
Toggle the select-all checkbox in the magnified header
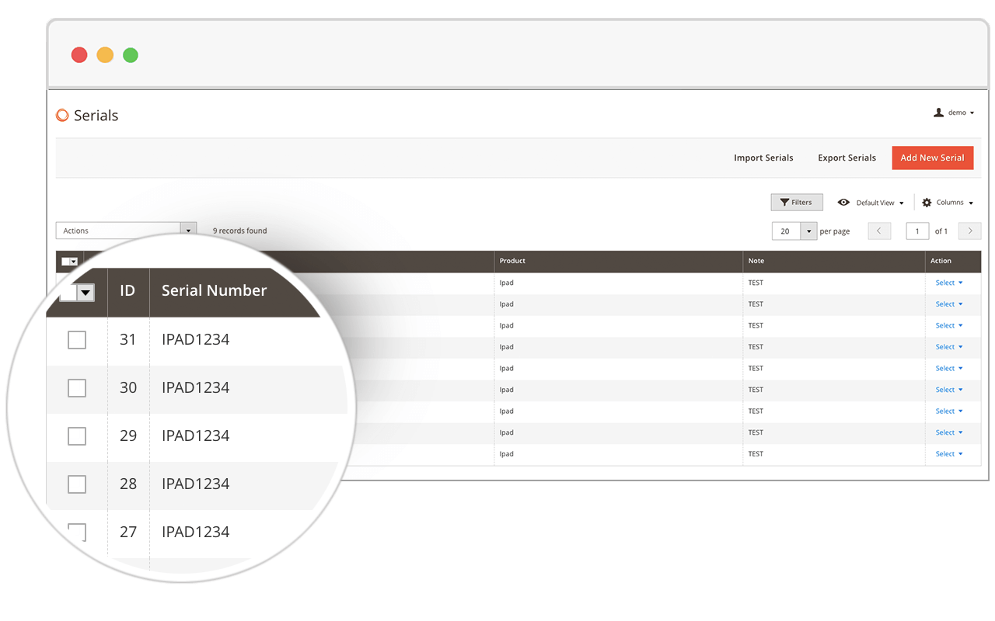pos(68,293)
